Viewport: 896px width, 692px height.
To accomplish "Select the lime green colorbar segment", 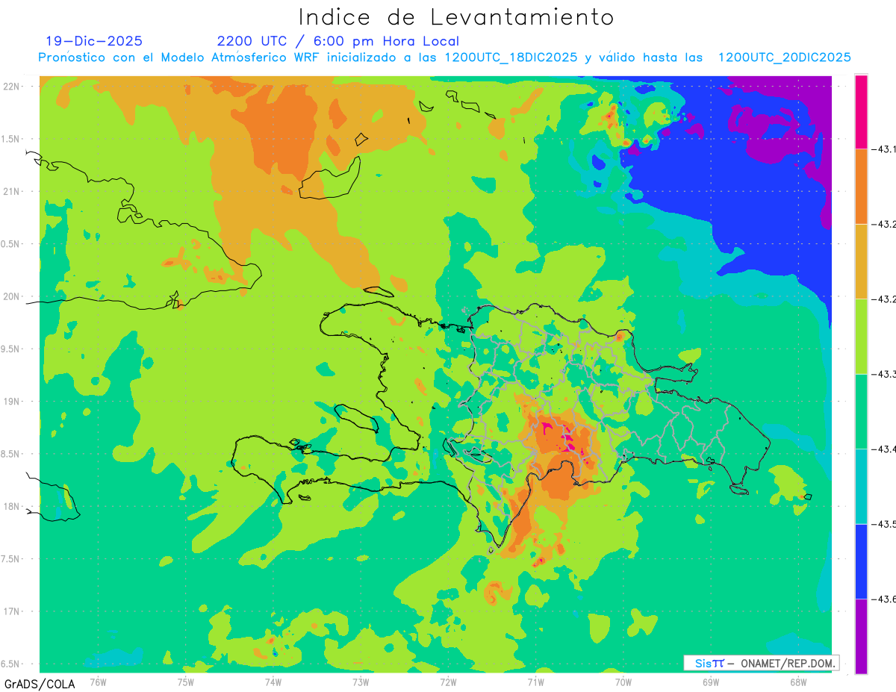I will 861,336.
